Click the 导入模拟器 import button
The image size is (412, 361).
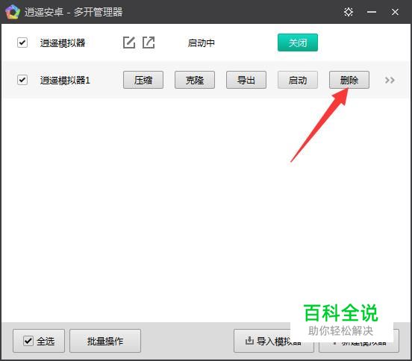pyautogui.click(x=274, y=341)
